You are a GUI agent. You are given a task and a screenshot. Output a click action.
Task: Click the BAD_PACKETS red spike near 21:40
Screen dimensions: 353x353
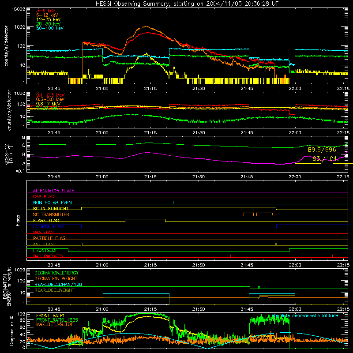tap(231, 256)
